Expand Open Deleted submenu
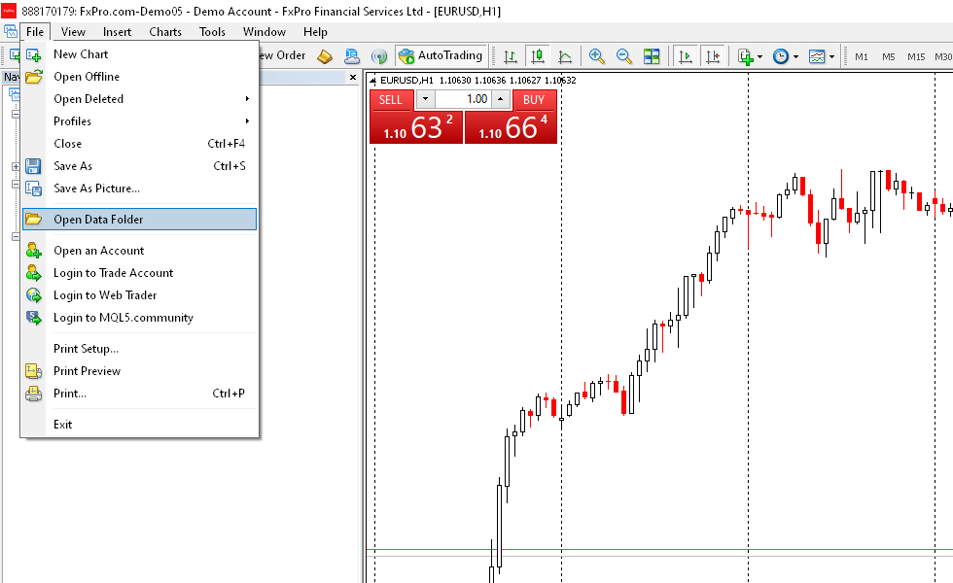 click(139, 99)
